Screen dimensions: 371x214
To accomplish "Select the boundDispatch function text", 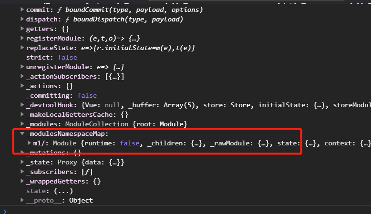I will (128, 19).
